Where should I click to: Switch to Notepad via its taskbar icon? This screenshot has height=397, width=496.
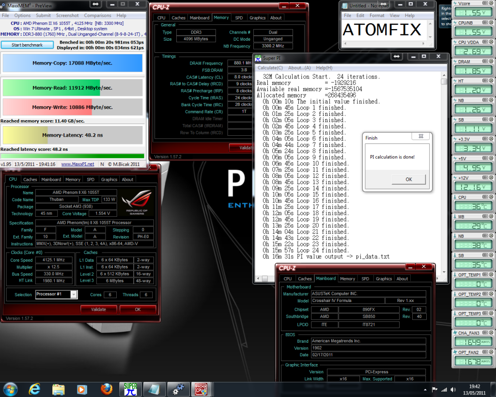tap(154, 389)
